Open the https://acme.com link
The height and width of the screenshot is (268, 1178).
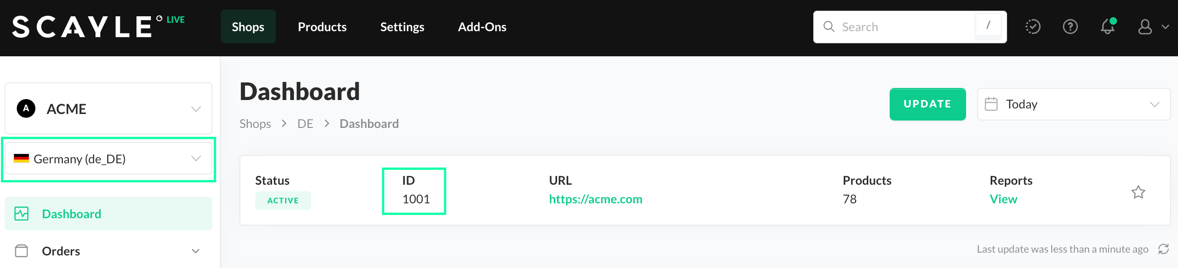click(x=595, y=199)
